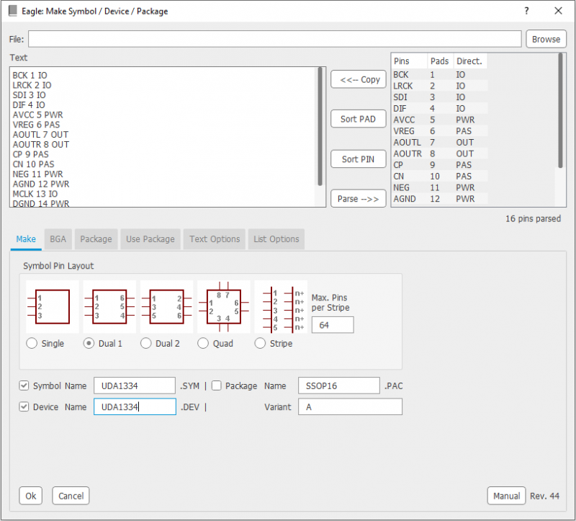Image resolution: width=576 pixels, height=521 pixels.
Task: Select the Dual 1 radio button
Action: (89, 344)
